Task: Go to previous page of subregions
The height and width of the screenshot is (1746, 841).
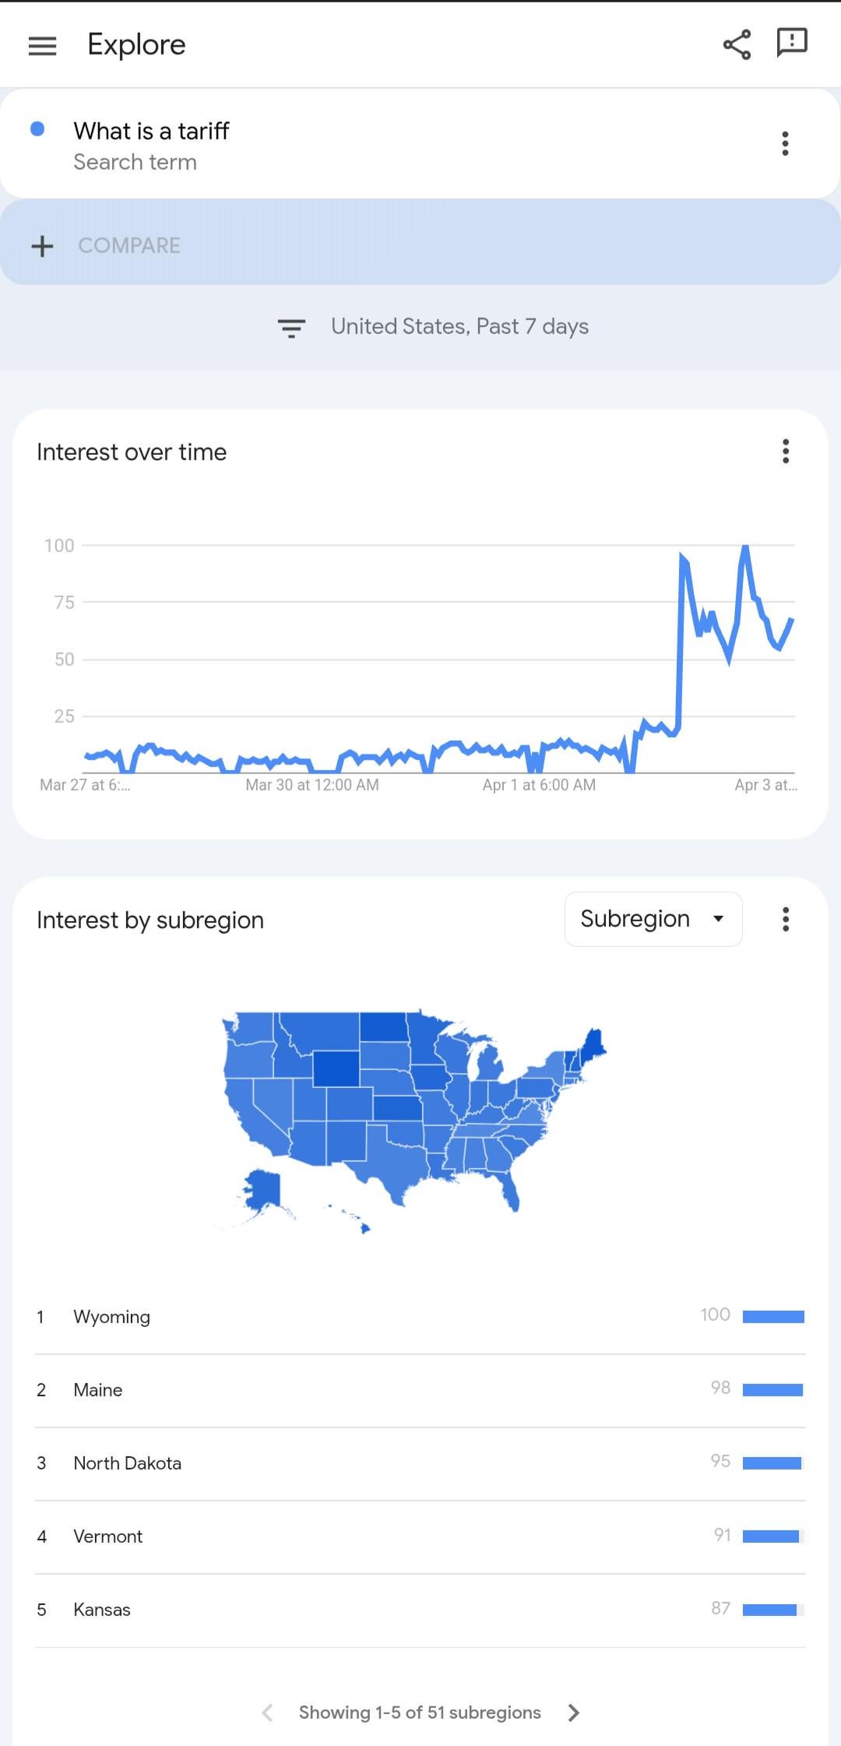Action: click(x=267, y=1713)
